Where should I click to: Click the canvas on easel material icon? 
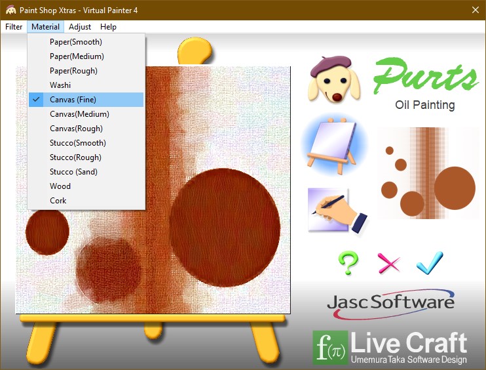(334, 145)
